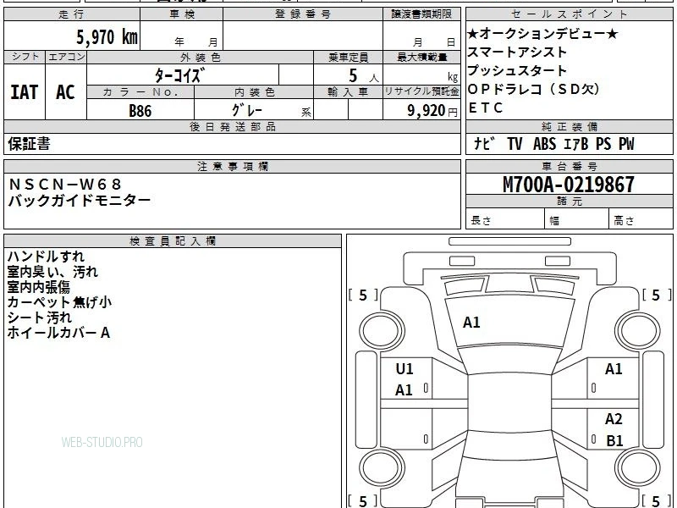Select the エアB equipment item
Image resolution: width=677 pixels, height=508 pixels.
pos(575,144)
